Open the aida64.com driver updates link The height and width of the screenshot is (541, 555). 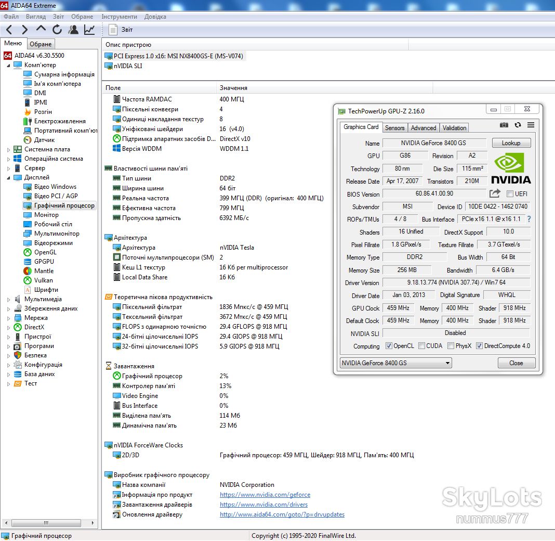(x=282, y=514)
